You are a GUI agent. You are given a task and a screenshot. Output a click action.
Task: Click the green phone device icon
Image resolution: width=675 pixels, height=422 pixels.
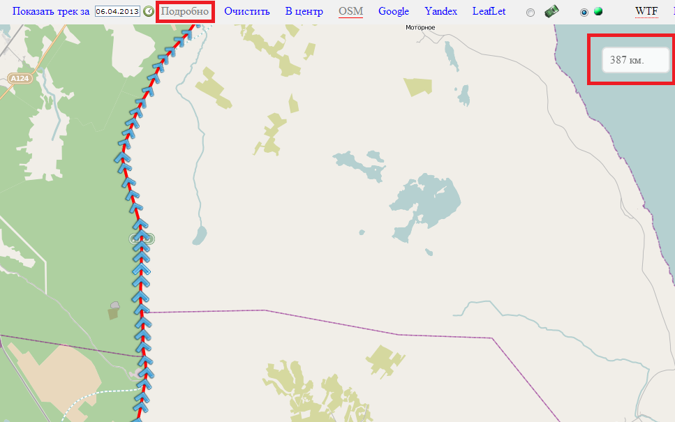551,11
